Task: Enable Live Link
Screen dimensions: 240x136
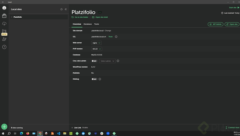Action: 85,128
